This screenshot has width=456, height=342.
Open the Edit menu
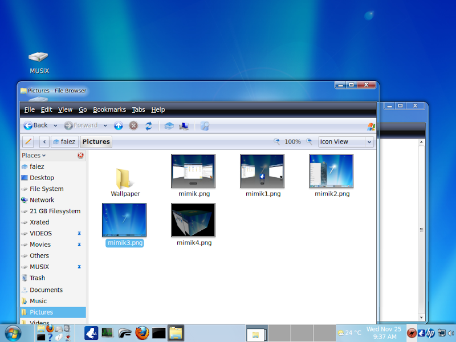click(x=46, y=109)
